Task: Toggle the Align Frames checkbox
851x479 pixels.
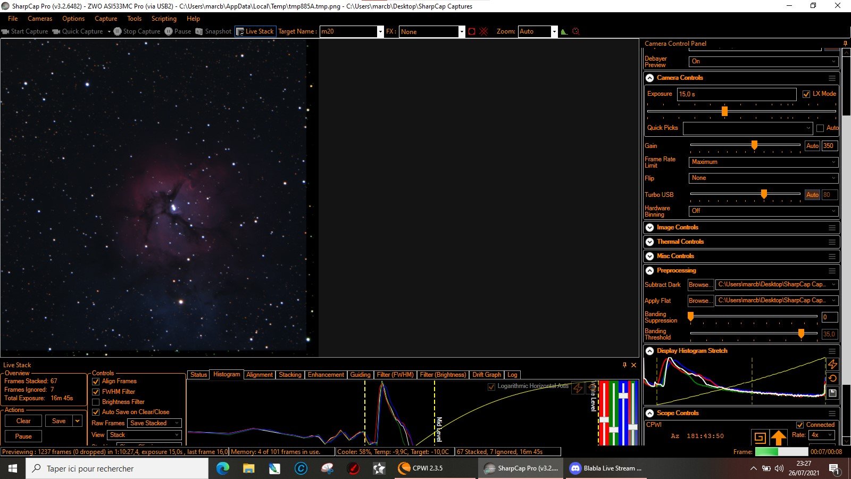Action: click(96, 382)
